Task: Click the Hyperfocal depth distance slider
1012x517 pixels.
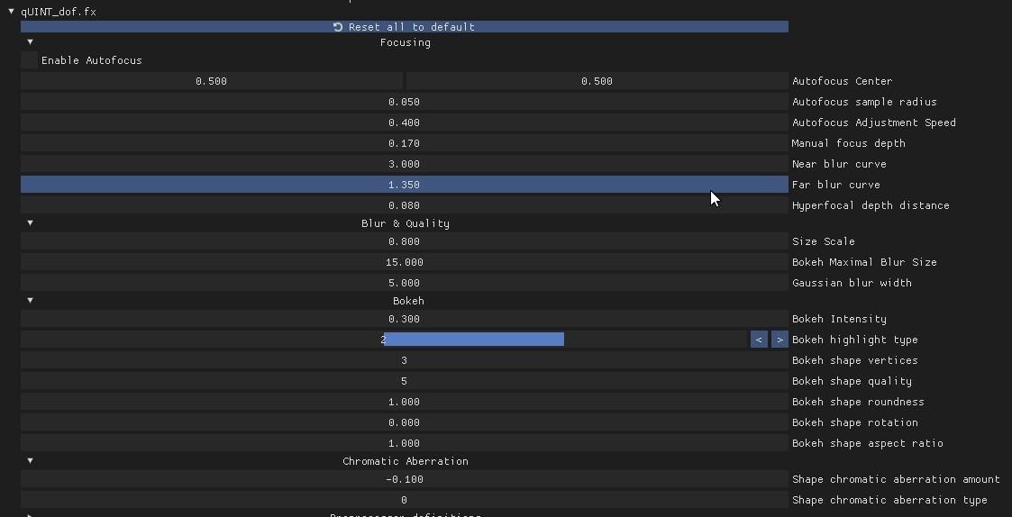Action: pyautogui.click(x=404, y=205)
